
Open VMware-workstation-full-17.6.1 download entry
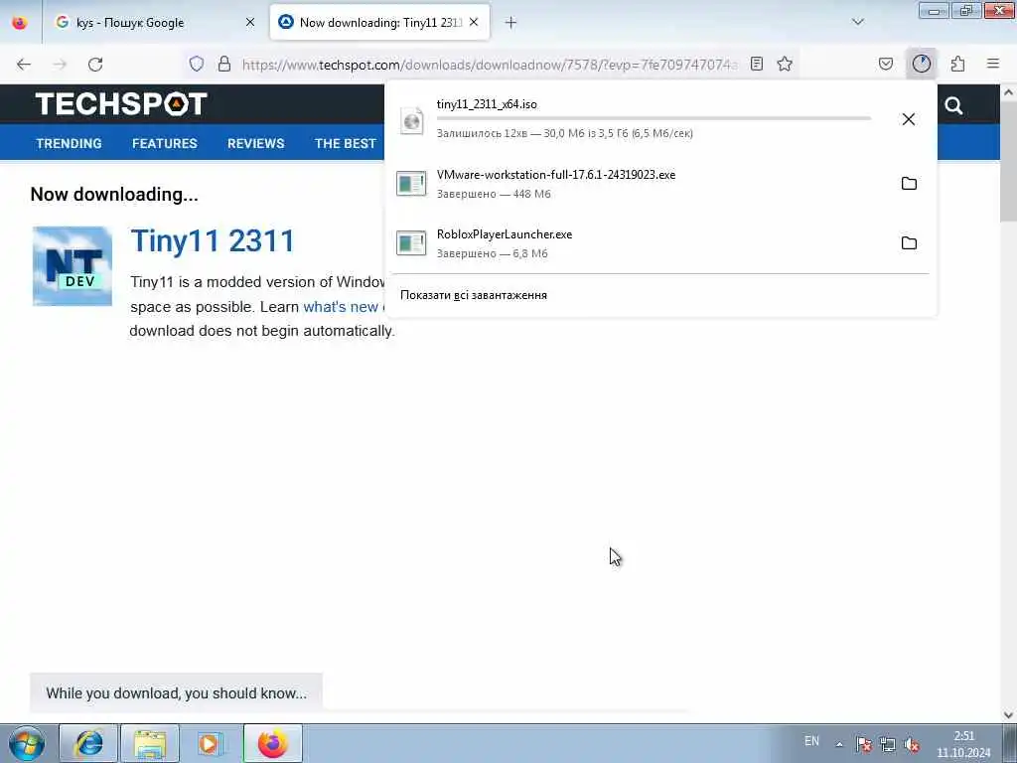(x=659, y=184)
